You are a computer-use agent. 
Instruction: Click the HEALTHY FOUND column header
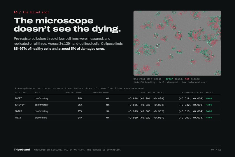point(74,93)
